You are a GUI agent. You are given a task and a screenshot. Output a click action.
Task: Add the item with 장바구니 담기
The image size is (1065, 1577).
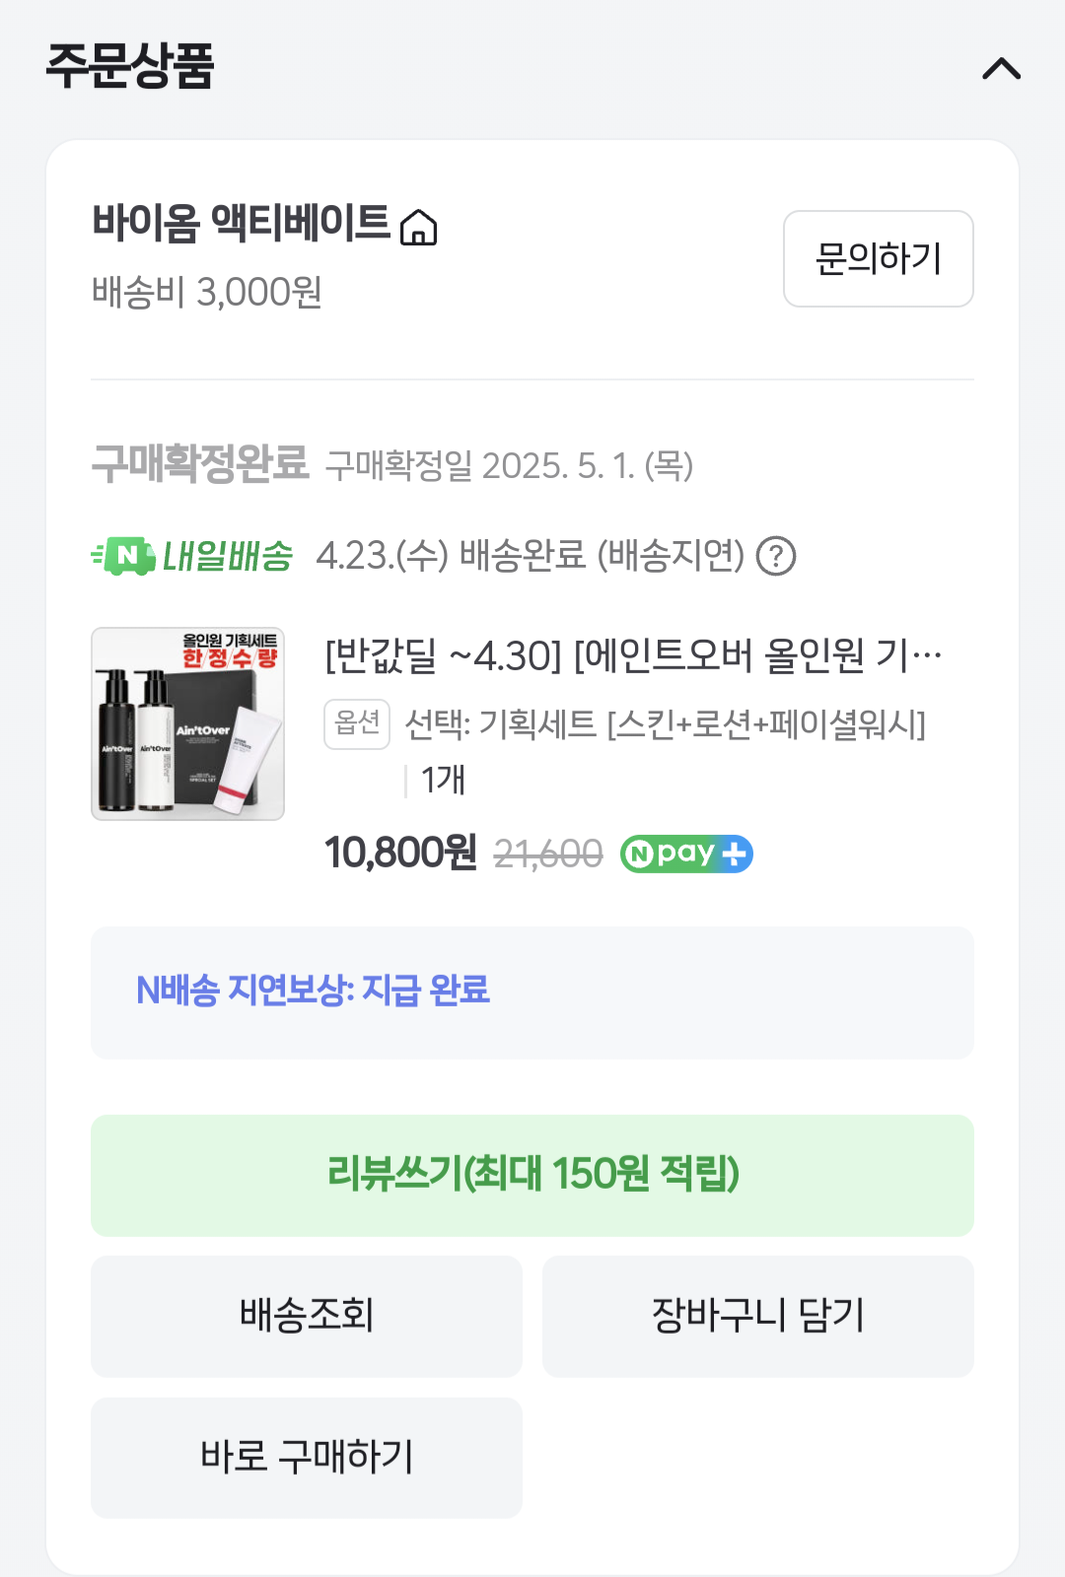[757, 1316]
